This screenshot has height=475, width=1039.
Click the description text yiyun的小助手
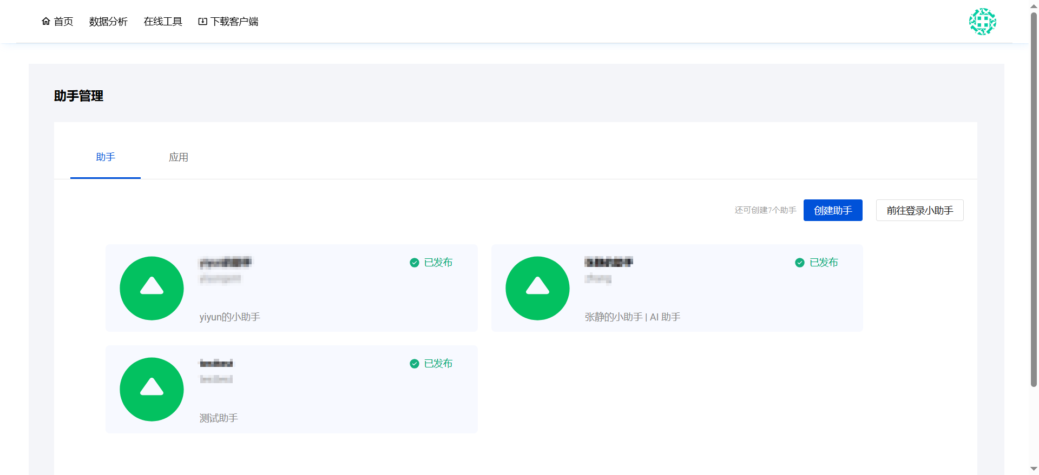coord(230,317)
